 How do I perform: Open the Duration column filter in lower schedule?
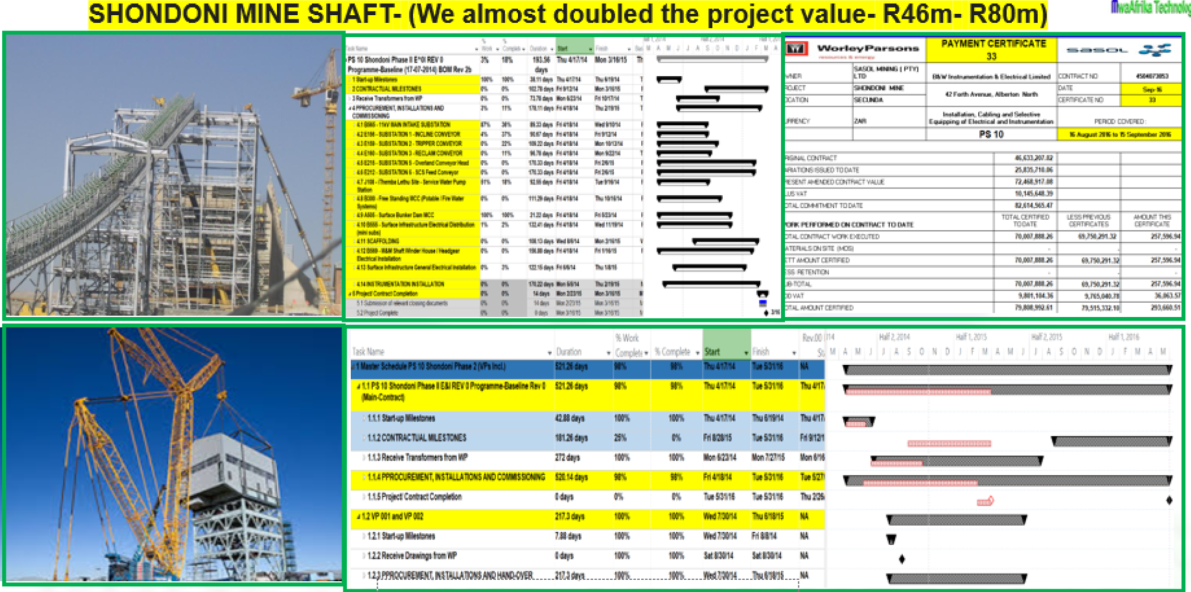pyautogui.click(x=608, y=353)
